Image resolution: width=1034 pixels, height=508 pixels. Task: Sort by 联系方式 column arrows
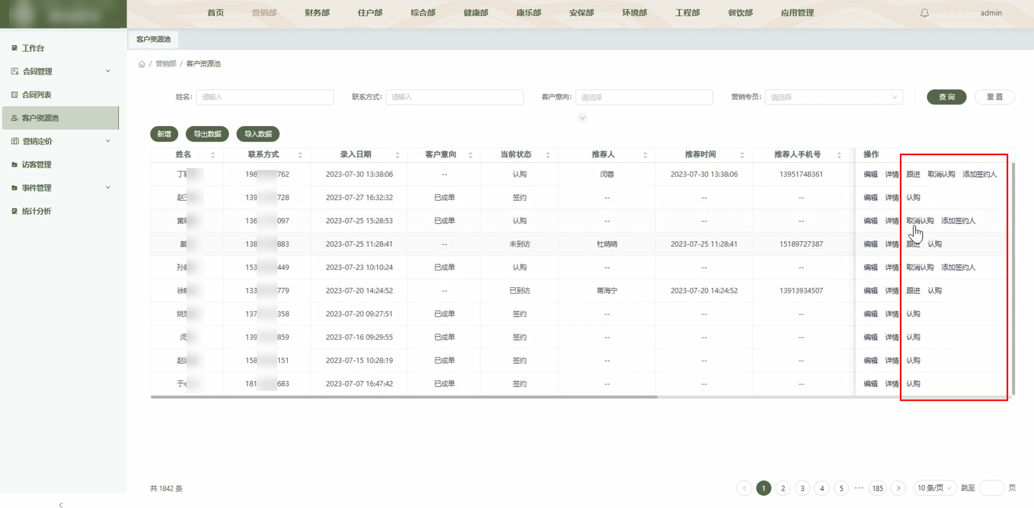tap(300, 155)
